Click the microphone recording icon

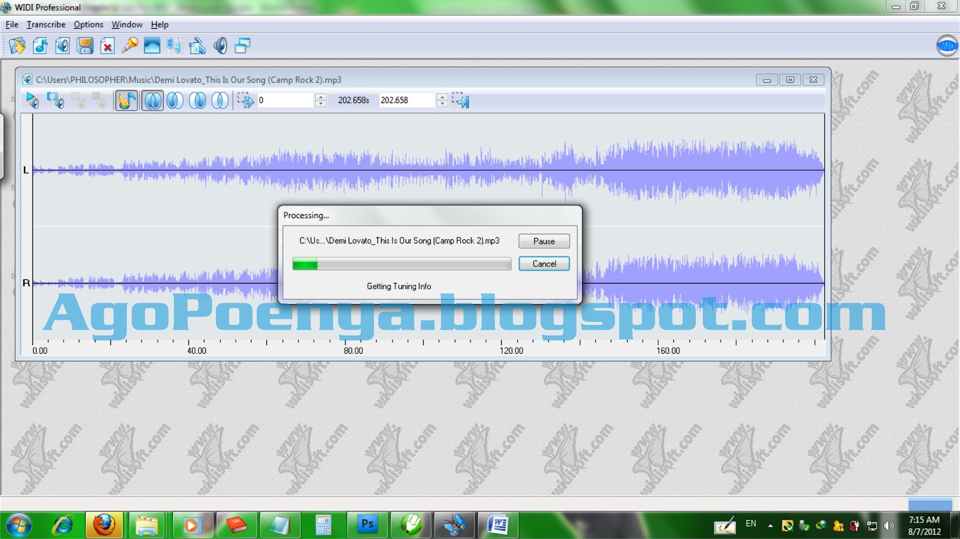click(x=130, y=46)
